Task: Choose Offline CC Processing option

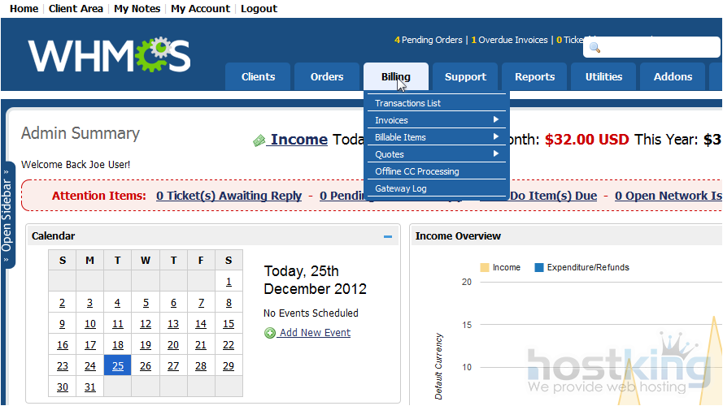Action: coord(416,171)
